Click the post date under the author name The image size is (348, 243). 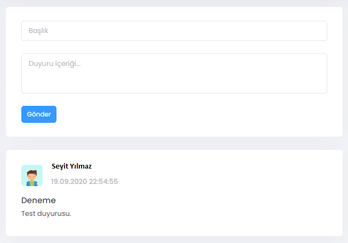point(84,182)
